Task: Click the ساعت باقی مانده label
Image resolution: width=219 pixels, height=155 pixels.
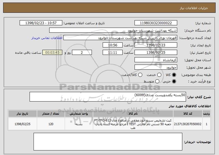Action: coord(28,53)
